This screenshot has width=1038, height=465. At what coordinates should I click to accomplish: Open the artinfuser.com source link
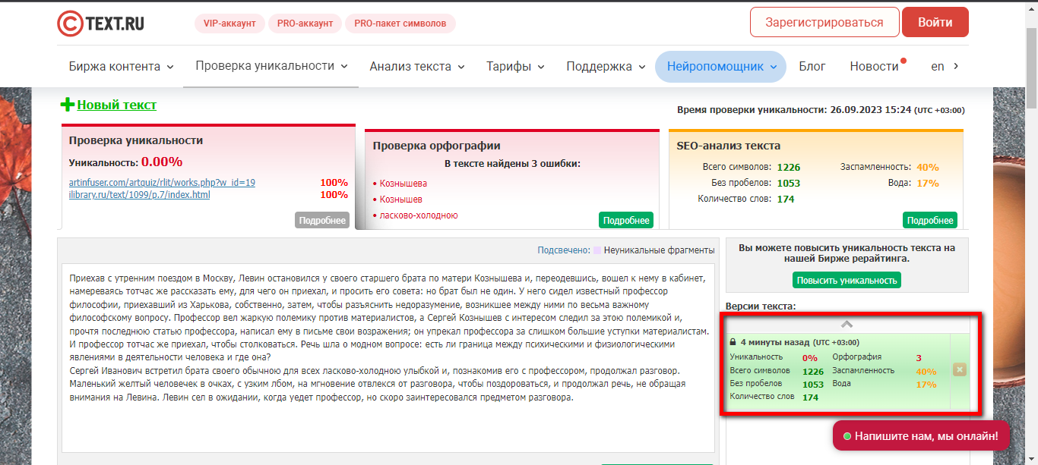point(162,183)
